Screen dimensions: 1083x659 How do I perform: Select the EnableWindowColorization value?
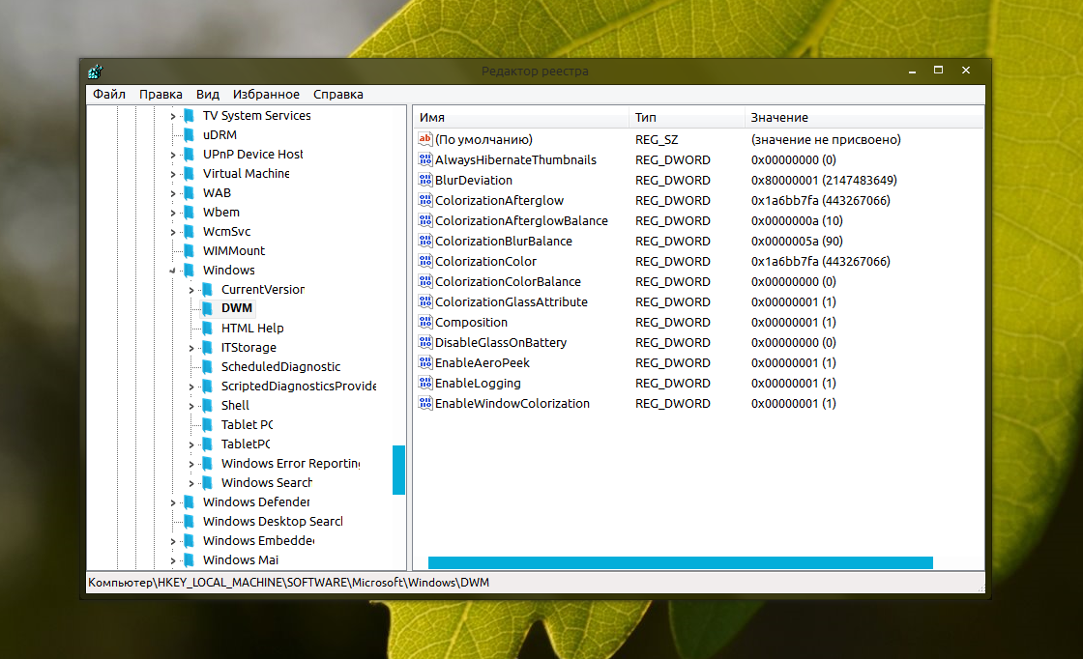(x=512, y=403)
